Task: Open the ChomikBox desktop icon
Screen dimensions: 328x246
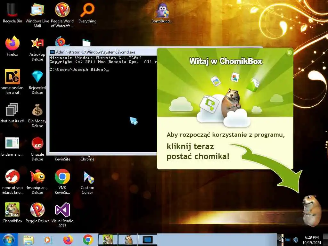Action: pos(12,213)
